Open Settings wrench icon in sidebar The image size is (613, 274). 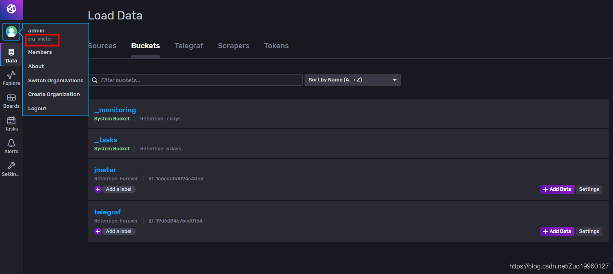click(x=11, y=166)
